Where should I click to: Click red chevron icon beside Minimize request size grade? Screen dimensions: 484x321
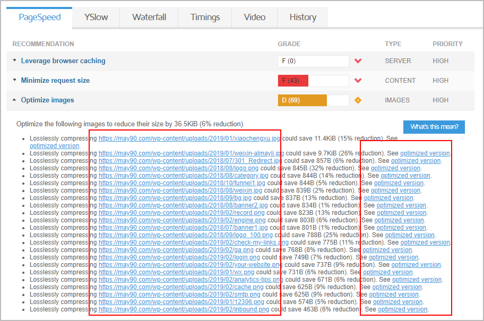coord(358,81)
